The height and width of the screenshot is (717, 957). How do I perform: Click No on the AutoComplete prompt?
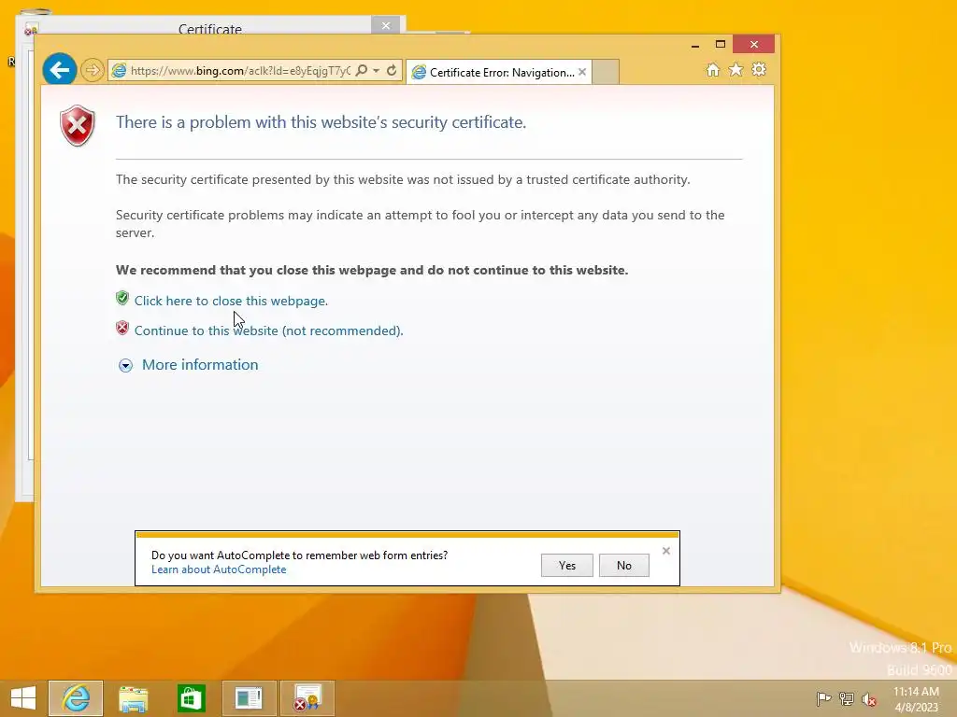[623, 565]
